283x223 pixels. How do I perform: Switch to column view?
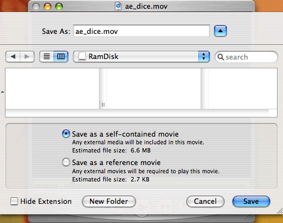tap(61, 56)
